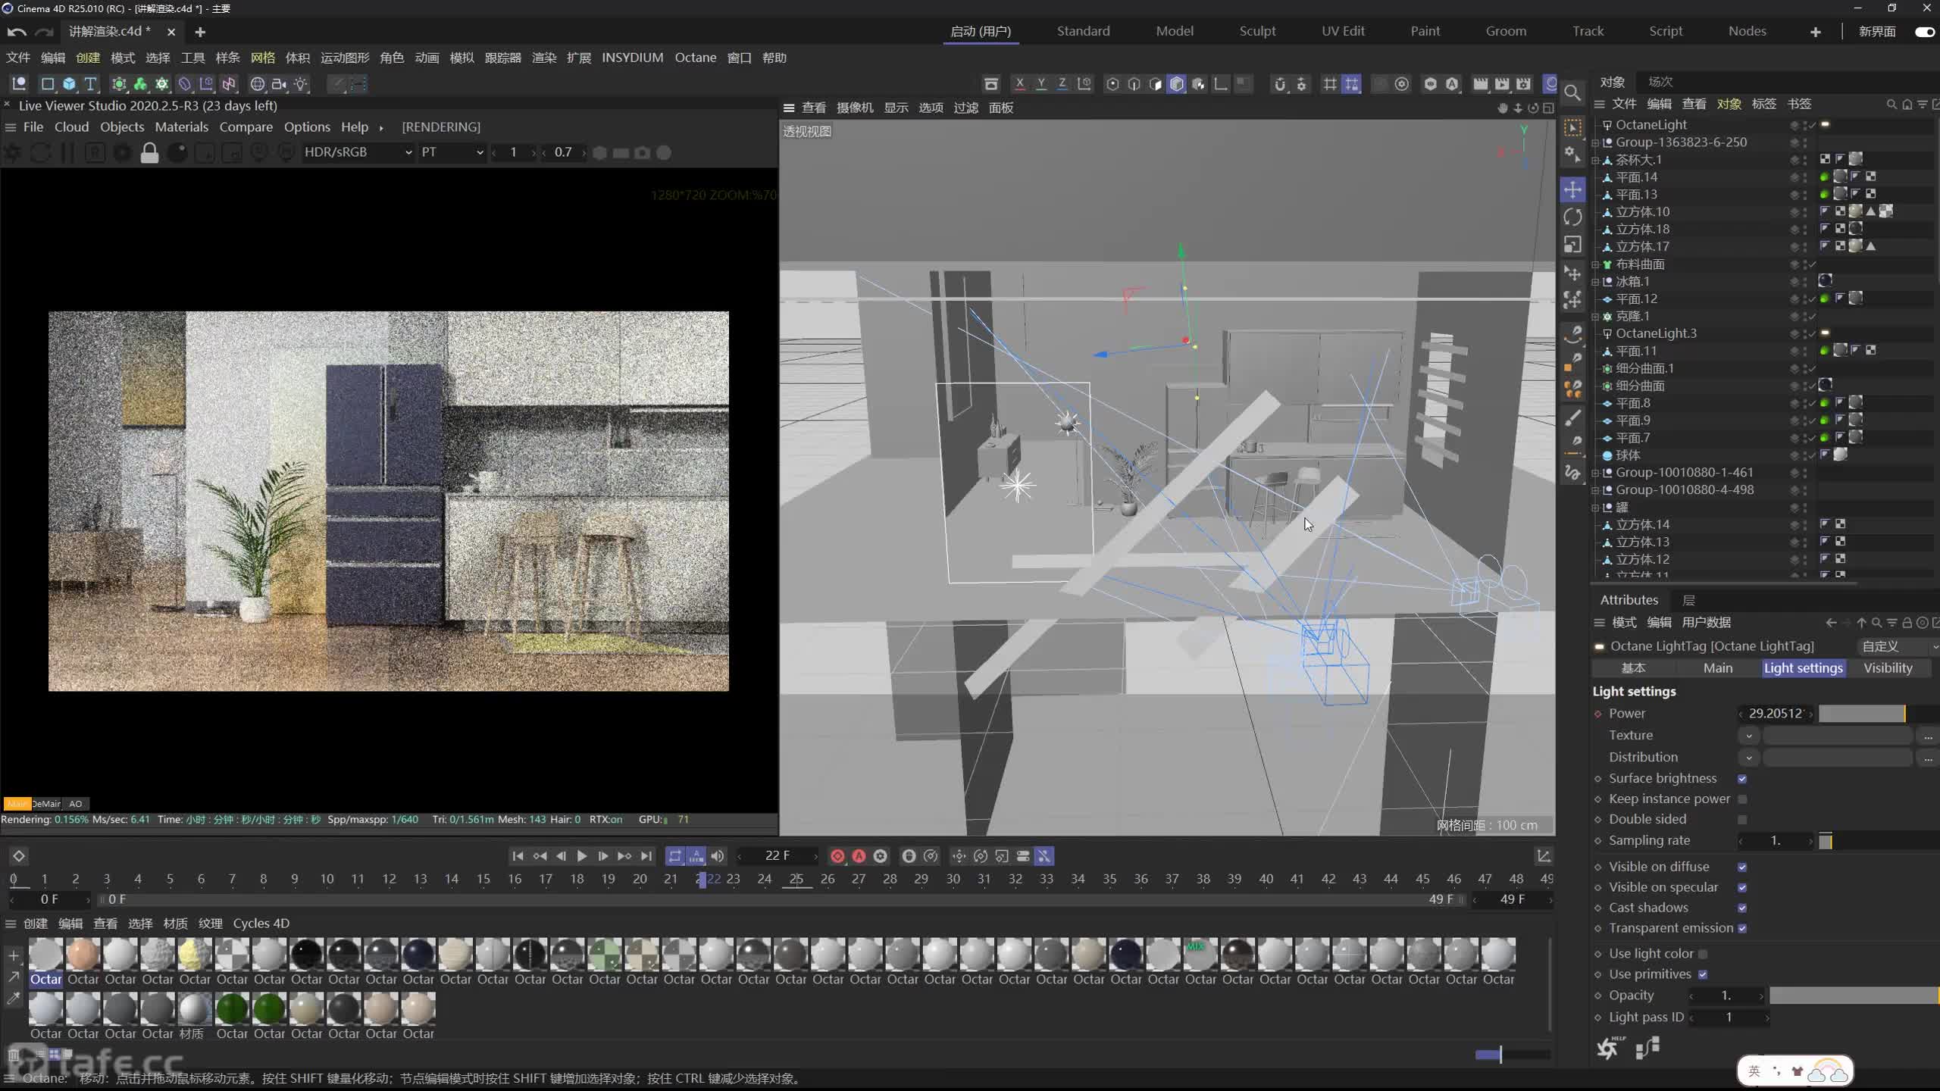Click the cube primitive icon in toolbar
This screenshot has width=1940, height=1091.
coord(69,84)
